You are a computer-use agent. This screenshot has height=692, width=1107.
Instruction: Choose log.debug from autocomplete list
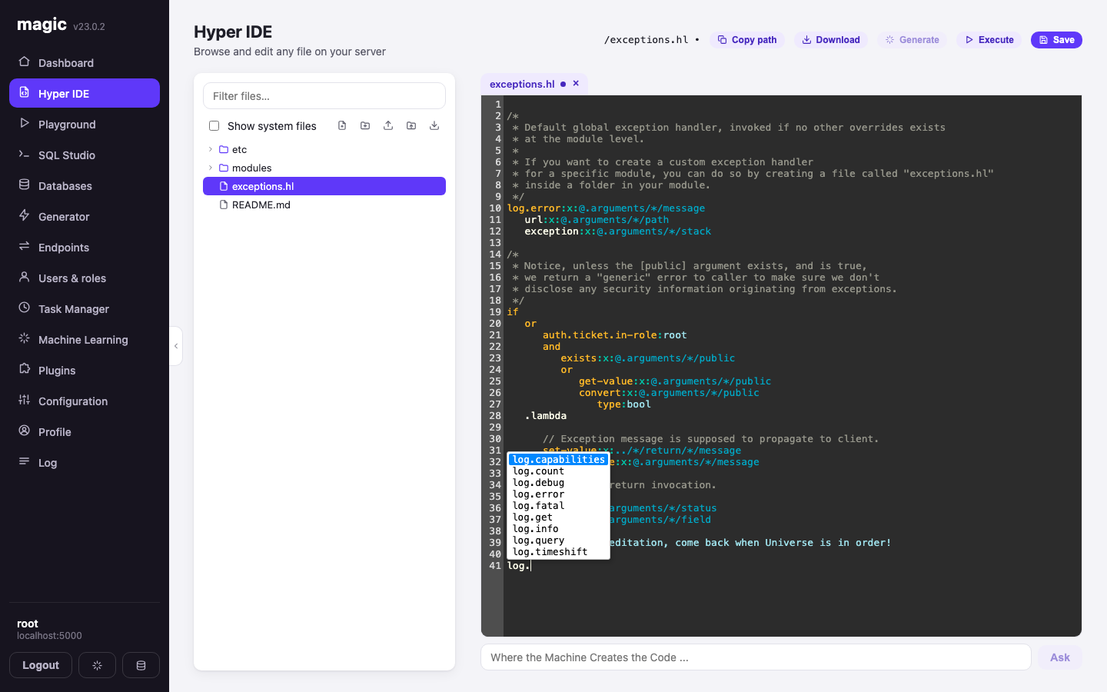(558, 483)
